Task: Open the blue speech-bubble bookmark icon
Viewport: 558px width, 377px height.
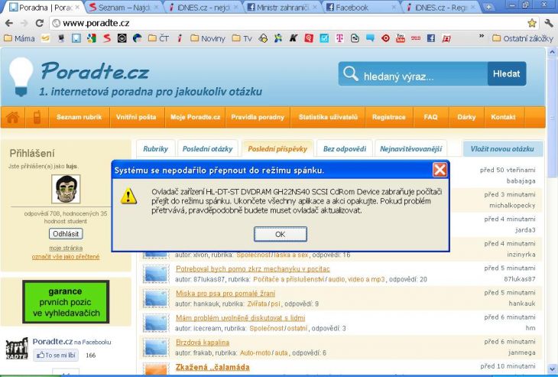Action: pos(370,38)
